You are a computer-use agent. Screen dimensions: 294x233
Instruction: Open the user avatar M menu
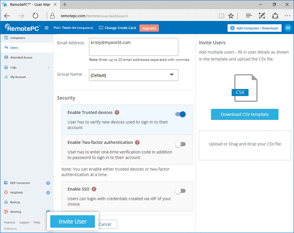(x=288, y=28)
